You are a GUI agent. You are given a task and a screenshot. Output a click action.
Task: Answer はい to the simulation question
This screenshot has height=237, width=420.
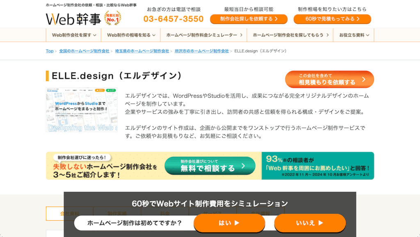(x=229, y=223)
